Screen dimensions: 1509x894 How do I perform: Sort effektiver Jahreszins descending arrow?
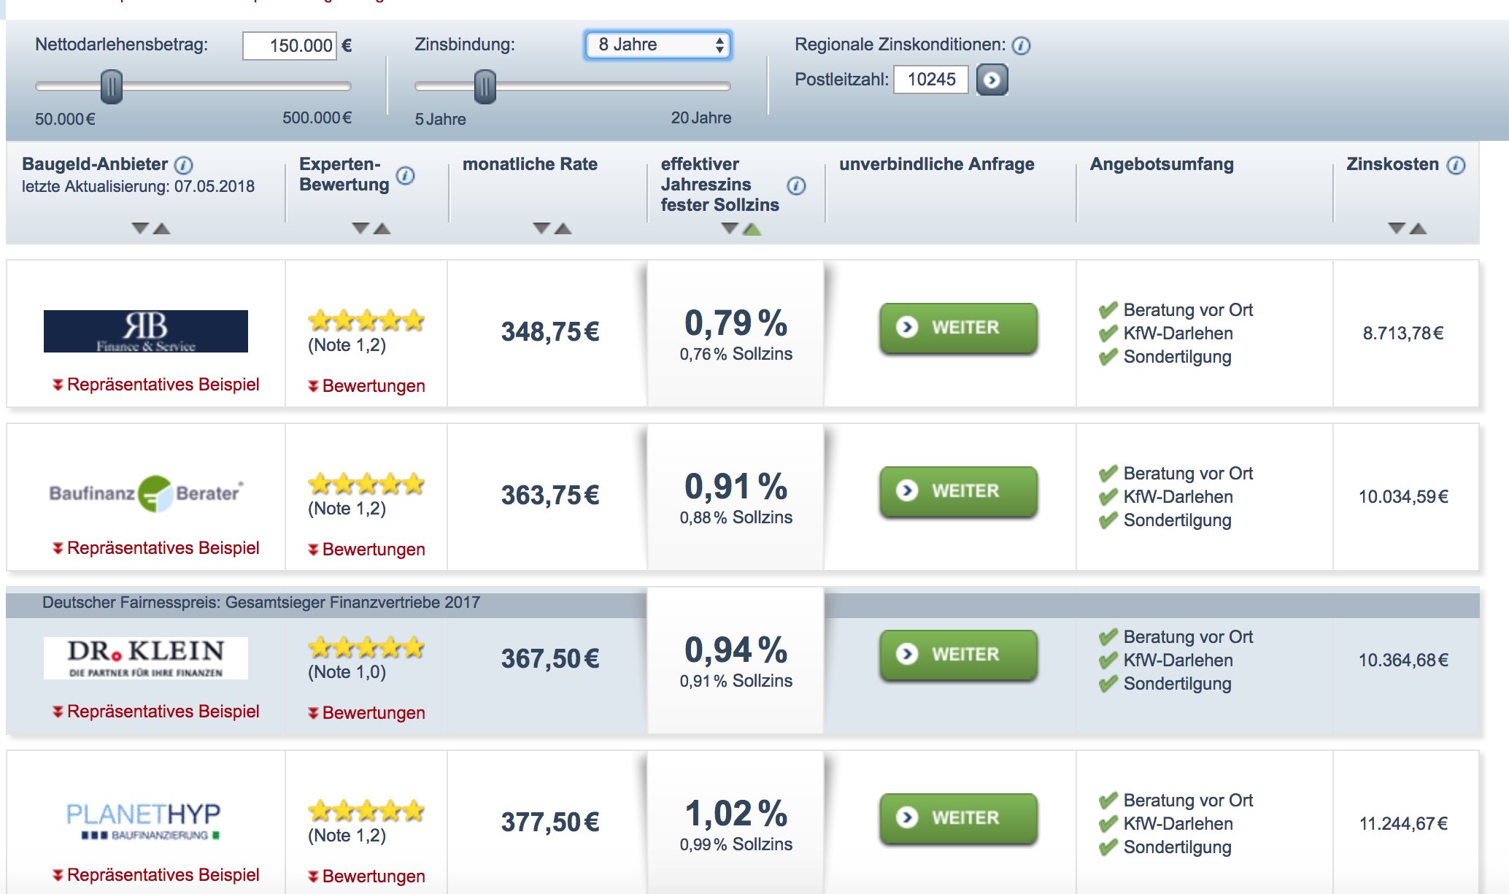click(x=730, y=228)
